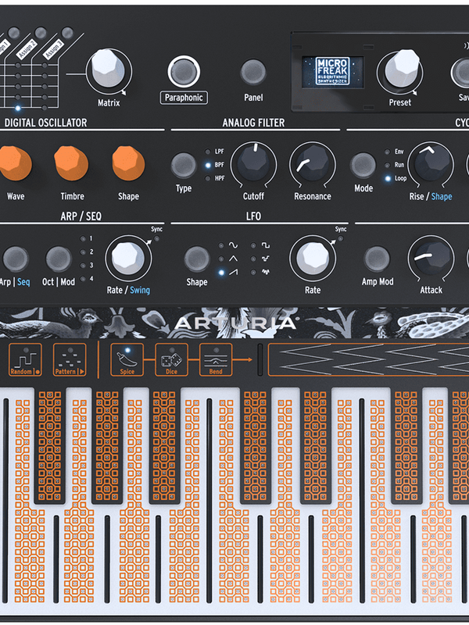469x625 pixels.
Task: Play the black C-sharp key
Action: [256, 445]
